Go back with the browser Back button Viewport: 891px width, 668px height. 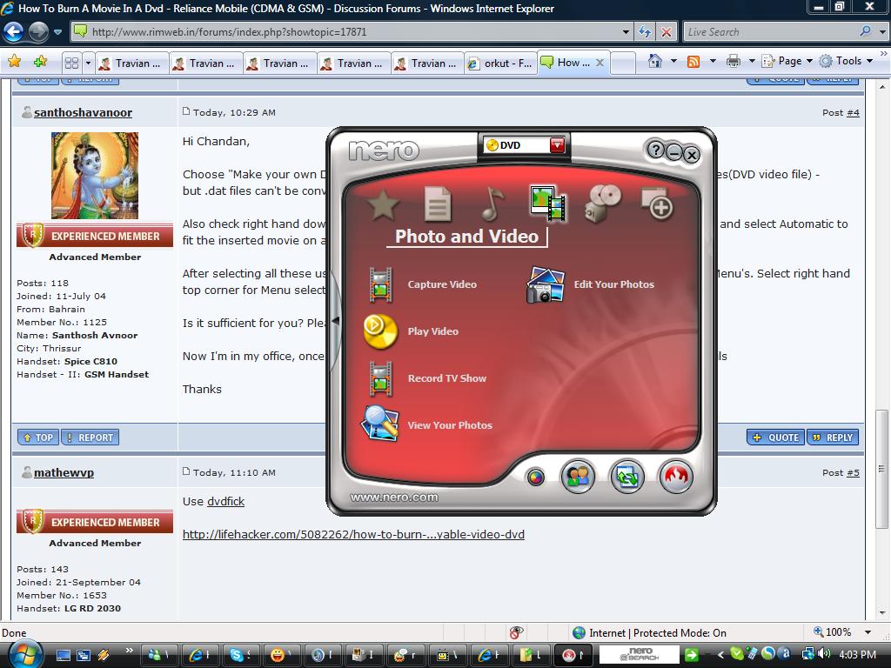click(14, 31)
